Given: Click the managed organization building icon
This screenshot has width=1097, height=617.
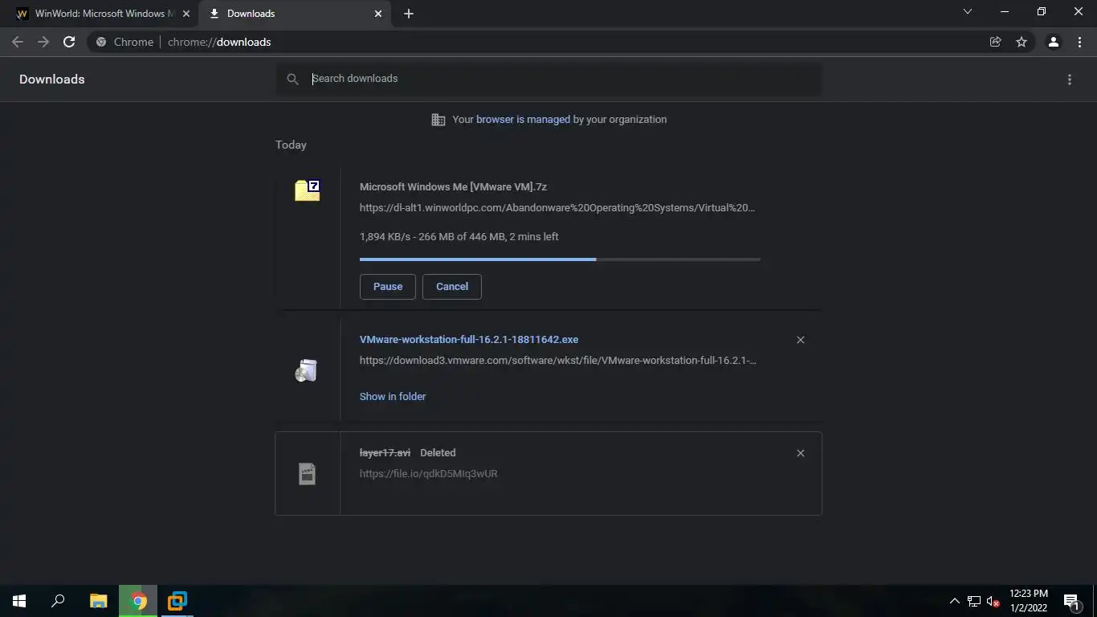Looking at the screenshot, I should click(438, 120).
